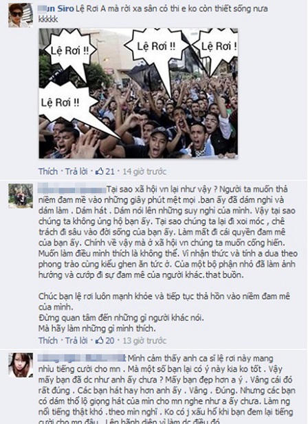Open the second commenter's group photo avatar
Viewport: 308px width, 424px height.
(21, 196)
